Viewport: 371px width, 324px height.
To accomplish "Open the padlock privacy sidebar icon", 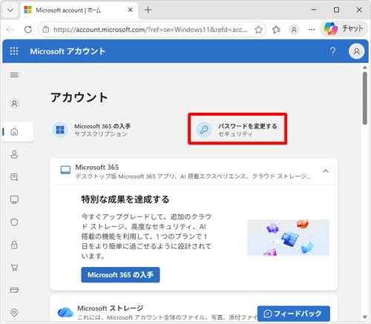I will coord(14,245).
